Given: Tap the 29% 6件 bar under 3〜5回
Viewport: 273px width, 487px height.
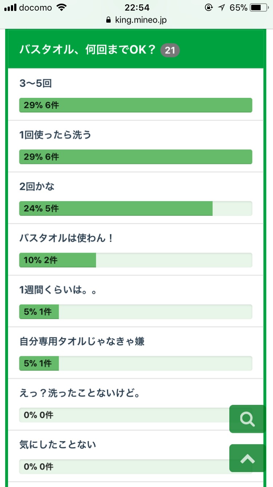Looking at the screenshot, I should pyautogui.click(x=135, y=105).
